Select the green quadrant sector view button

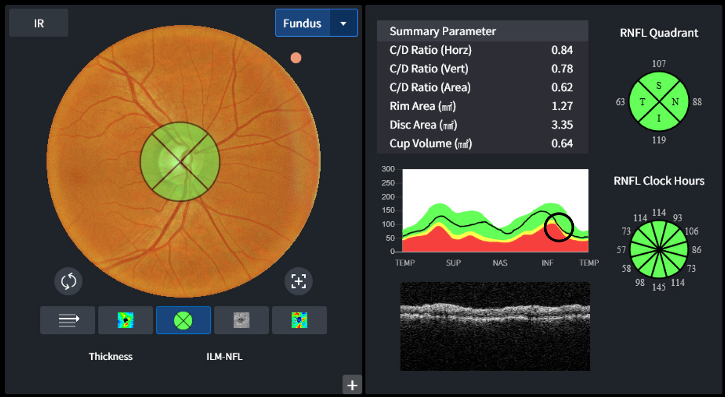coord(183,320)
